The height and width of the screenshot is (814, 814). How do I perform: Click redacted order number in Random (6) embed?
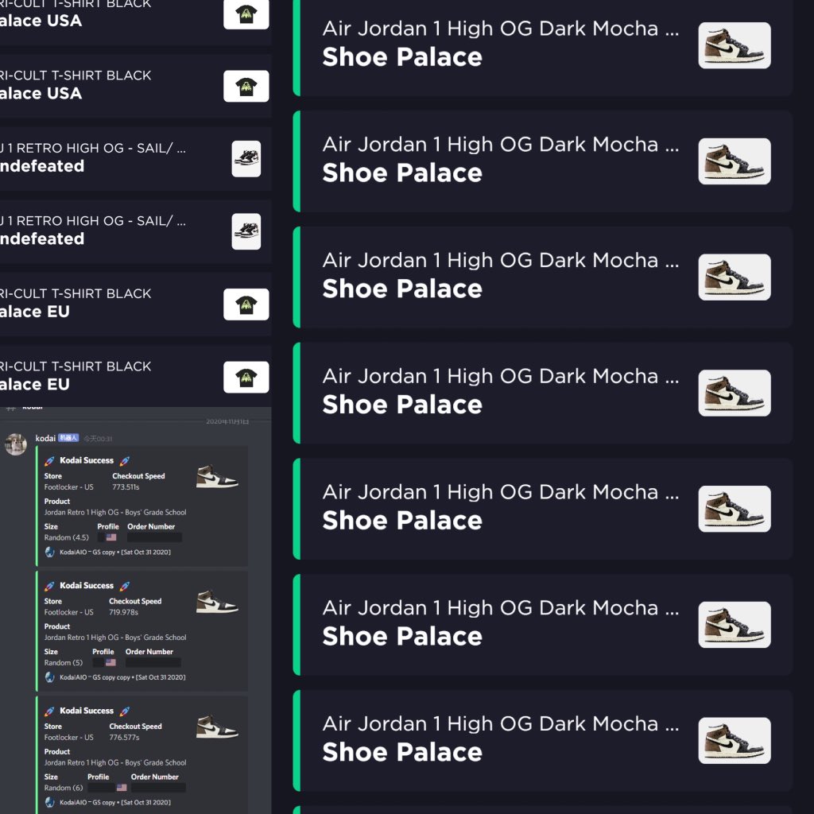[158, 788]
